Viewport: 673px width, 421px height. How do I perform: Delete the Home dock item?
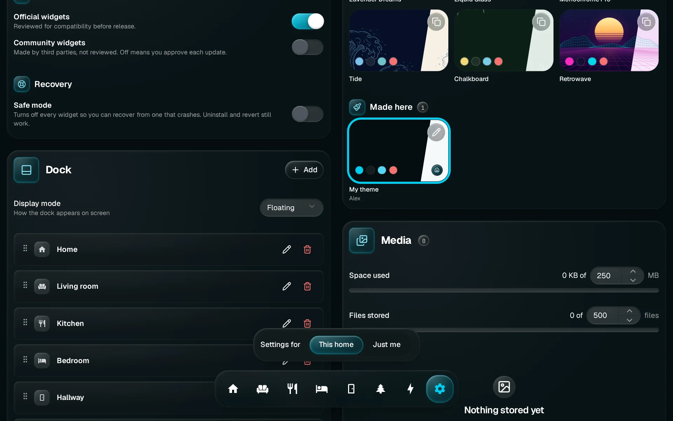tap(307, 249)
